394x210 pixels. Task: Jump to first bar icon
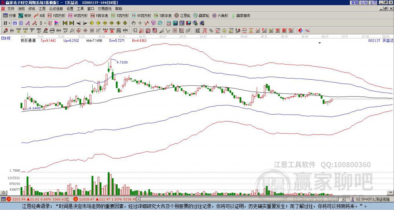pyautogui.click(x=65, y=23)
